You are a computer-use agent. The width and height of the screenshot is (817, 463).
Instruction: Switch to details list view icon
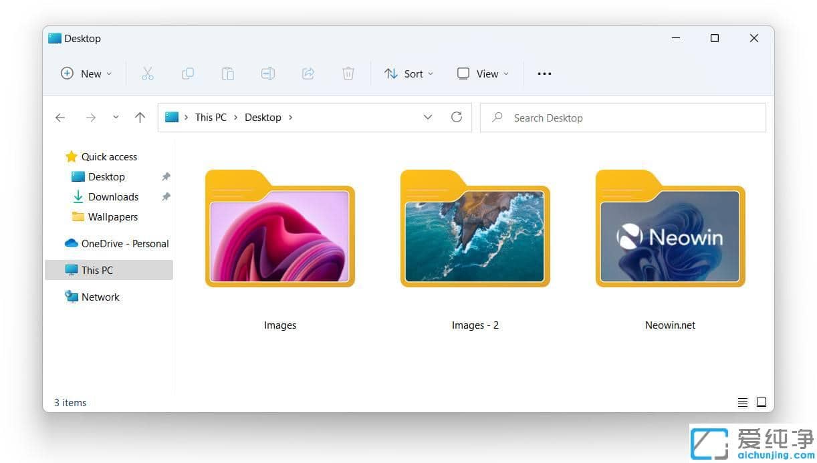742,402
